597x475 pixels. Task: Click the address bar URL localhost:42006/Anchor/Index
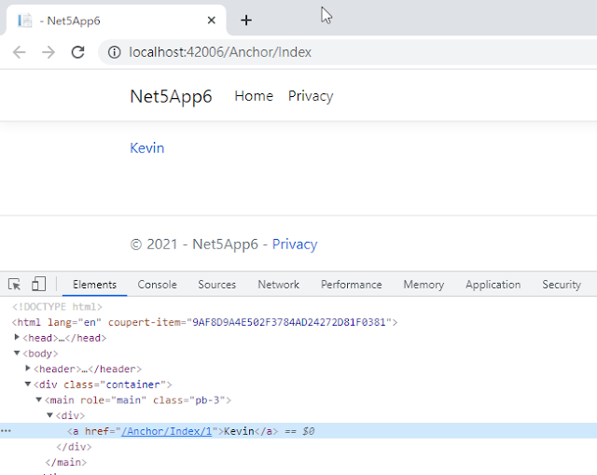pyautogui.click(x=220, y=52)
